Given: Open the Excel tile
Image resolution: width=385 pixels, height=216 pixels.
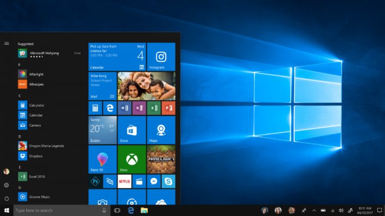Looking at the screenshot, I should 153,108.
